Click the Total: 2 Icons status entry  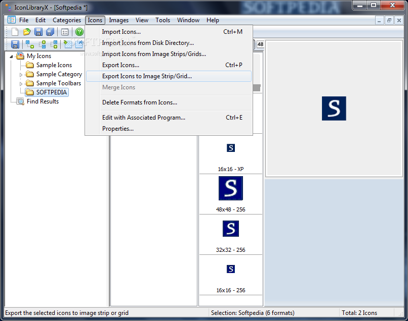[x=359, y=313]
